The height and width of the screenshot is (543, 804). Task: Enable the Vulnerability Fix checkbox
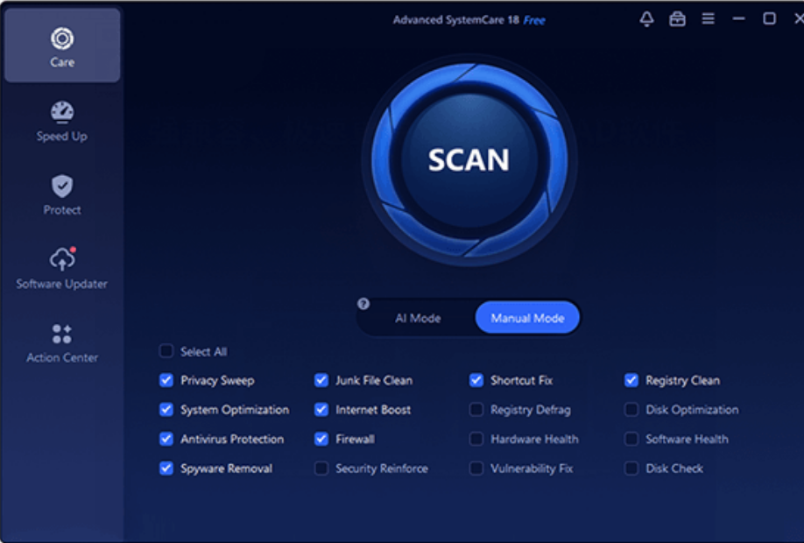(476, 469)
